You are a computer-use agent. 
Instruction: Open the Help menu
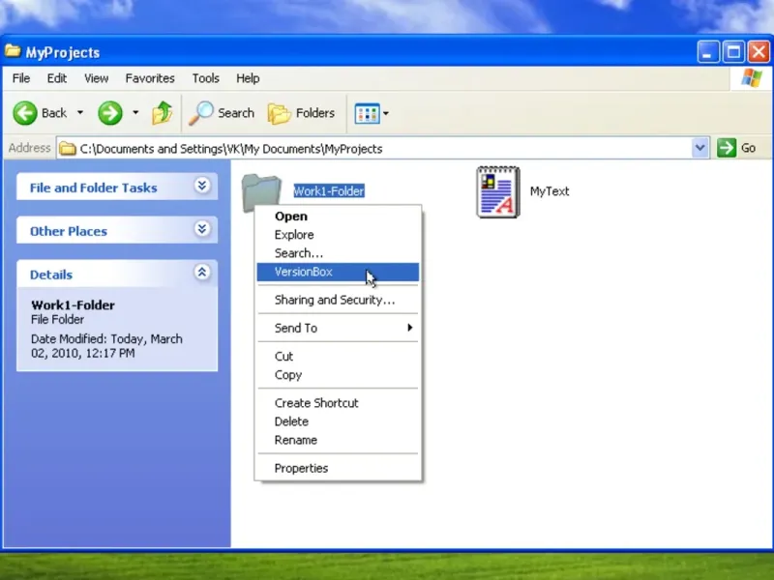click(x=248, y=78)
